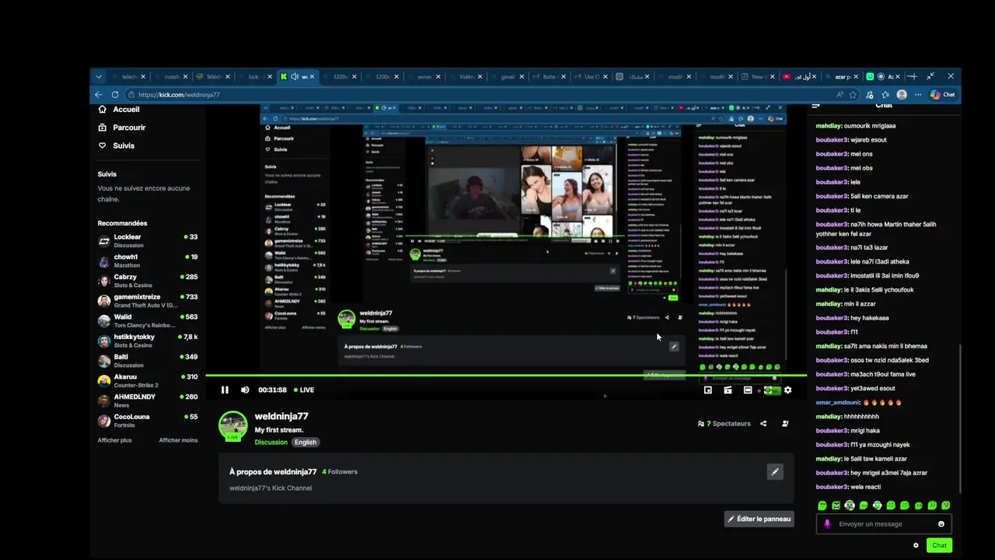This screenshot has height=560, width=995.
Task: Switch to the Boîte browser tab
Action: (x=550, y=77)
